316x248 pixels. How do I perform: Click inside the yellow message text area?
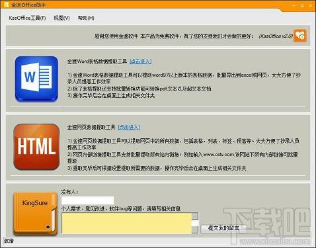(127, 223)
